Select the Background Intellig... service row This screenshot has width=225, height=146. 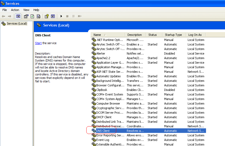pyautogui.click(x=149, y=81)
